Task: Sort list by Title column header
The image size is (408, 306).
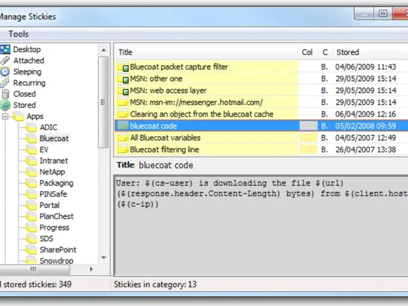Action: [206, 53]
